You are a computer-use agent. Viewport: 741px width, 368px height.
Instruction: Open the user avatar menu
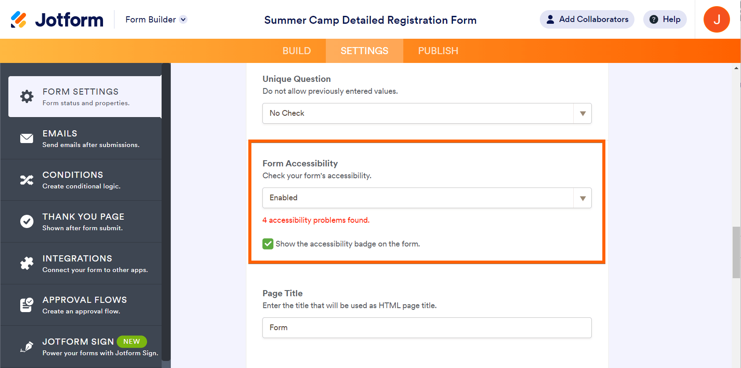[716, 19]
